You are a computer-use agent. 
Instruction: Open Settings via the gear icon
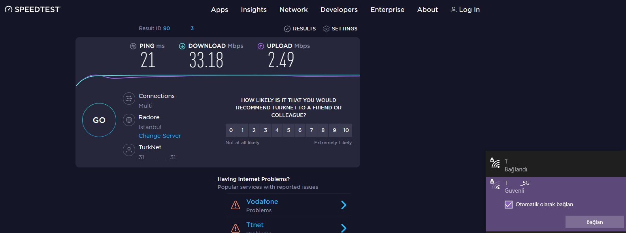326,29
